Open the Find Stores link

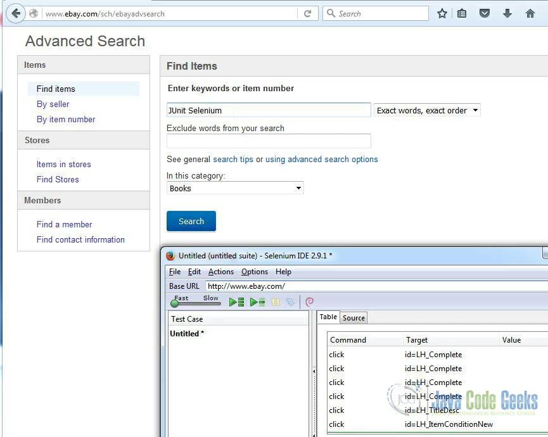click(58, 180)
